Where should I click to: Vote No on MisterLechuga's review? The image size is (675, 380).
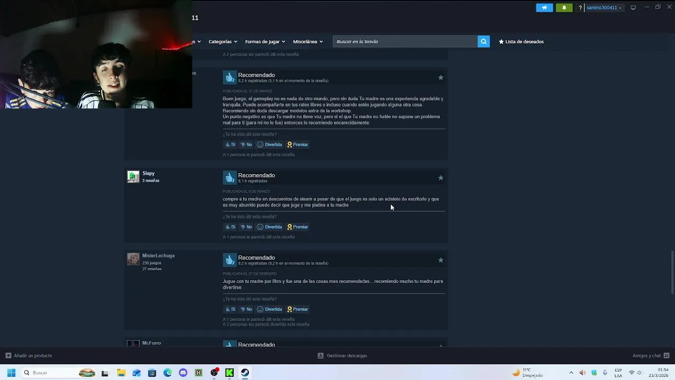(246, 309)
